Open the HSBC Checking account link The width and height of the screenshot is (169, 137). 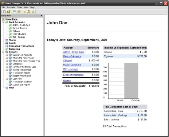coord(72,65)
